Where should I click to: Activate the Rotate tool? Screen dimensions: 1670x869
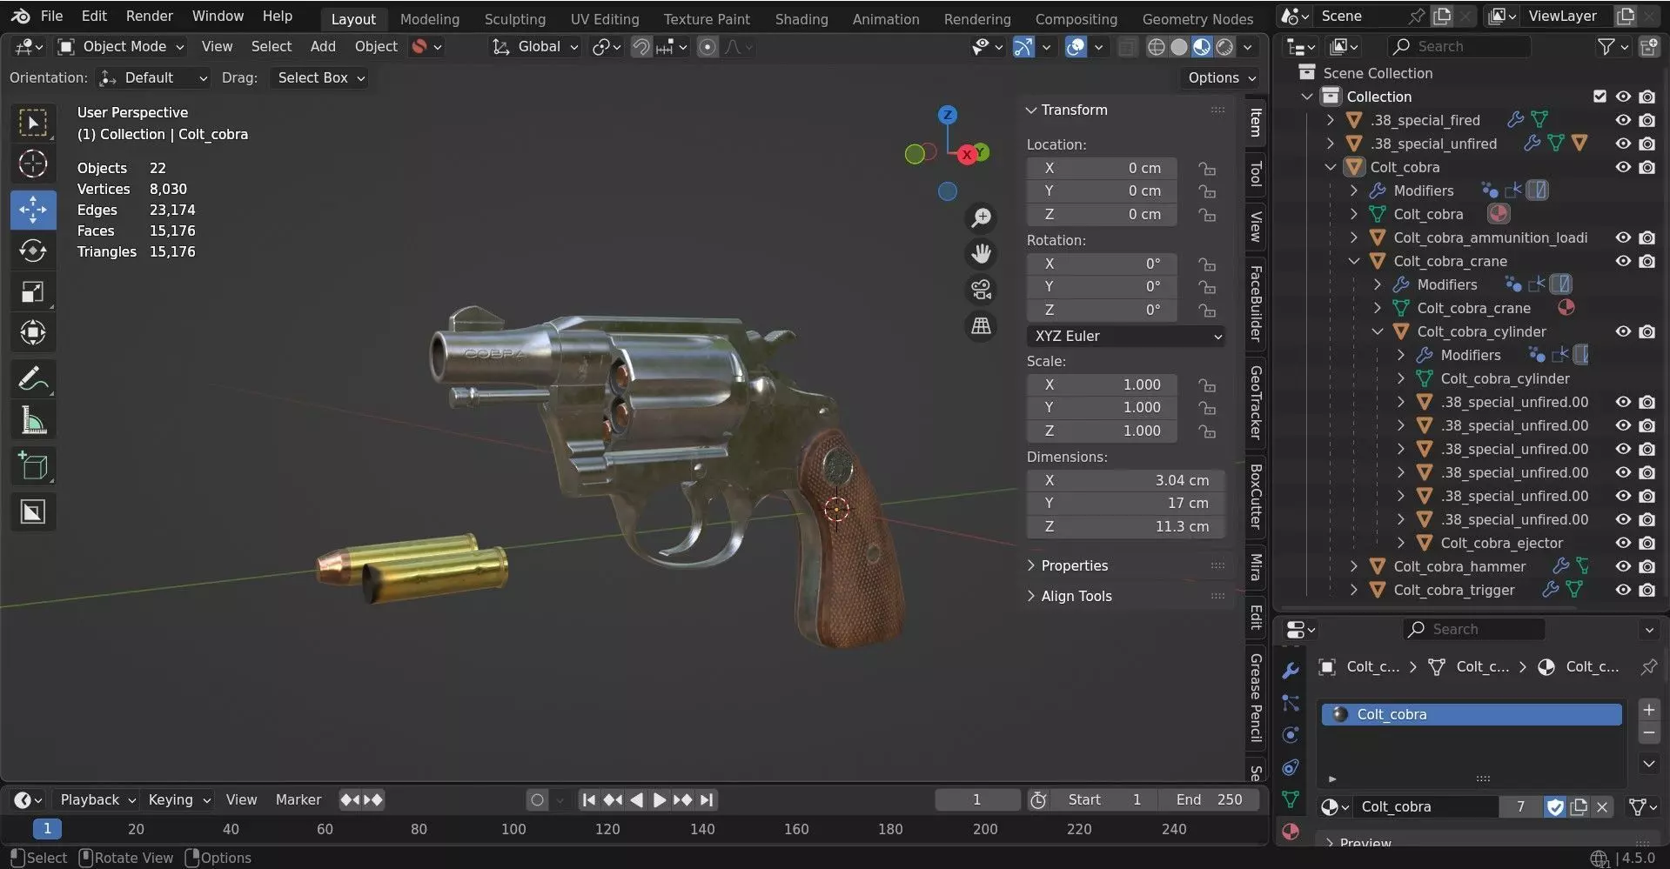point(33,251)
